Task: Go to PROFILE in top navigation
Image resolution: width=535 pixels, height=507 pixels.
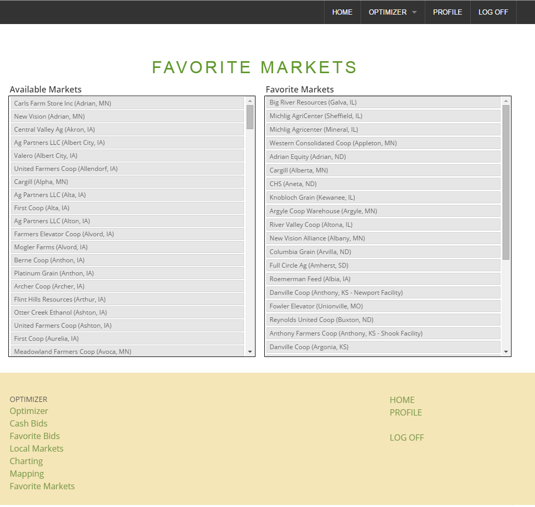Action: pyautogui.click(x=447, y=13)
